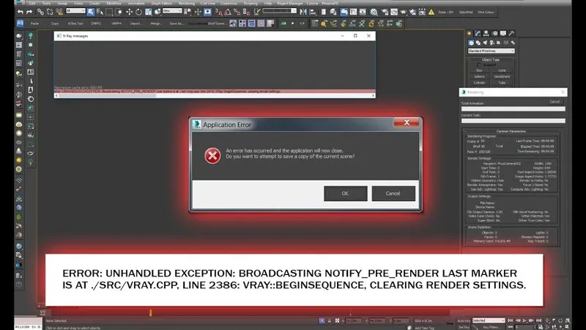Toggle Window/Crossing selection mode

click(119, 12)
